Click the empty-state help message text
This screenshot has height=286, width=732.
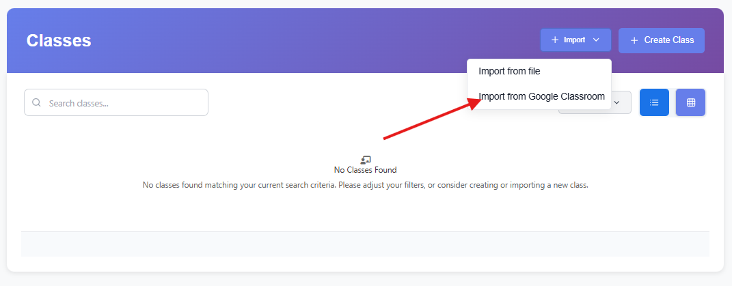(365, 185)
